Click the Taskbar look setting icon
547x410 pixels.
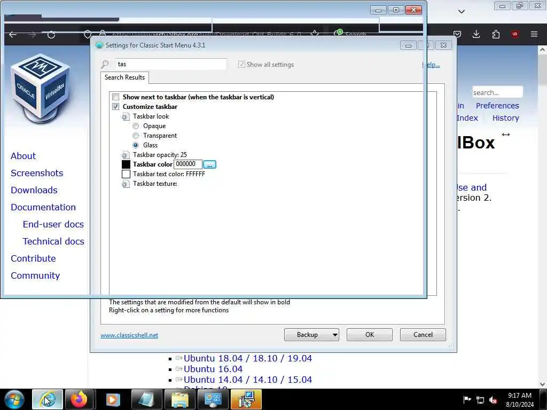pos(126,116)
